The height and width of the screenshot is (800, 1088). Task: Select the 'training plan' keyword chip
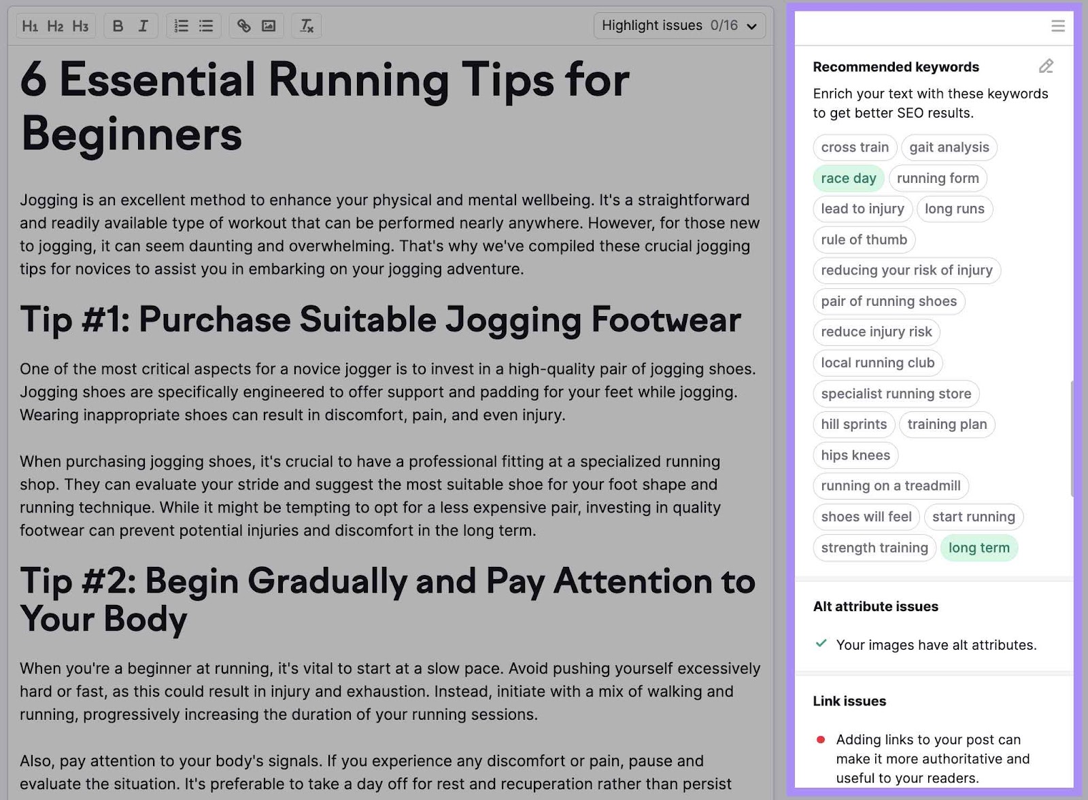pyautogui.click(x=947, y=424)
